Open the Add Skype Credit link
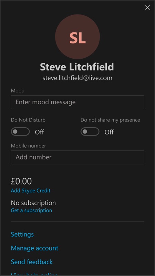Image resolution: width=155 pixels, height=276 pixels. pyautogui.click(x=31, y=191)
